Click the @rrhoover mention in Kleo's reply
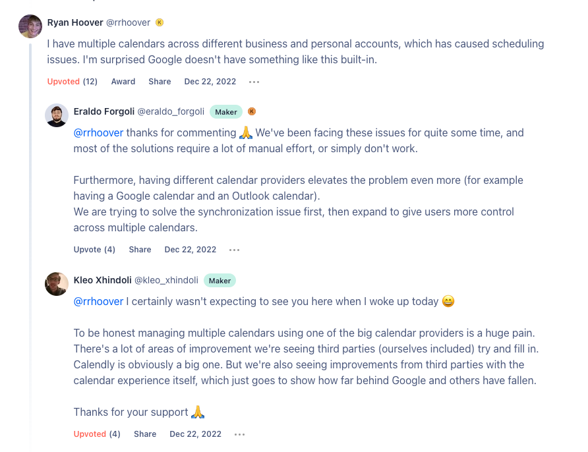Image resolution: width=588 pixels, height=452 pixels. [98, 301]
